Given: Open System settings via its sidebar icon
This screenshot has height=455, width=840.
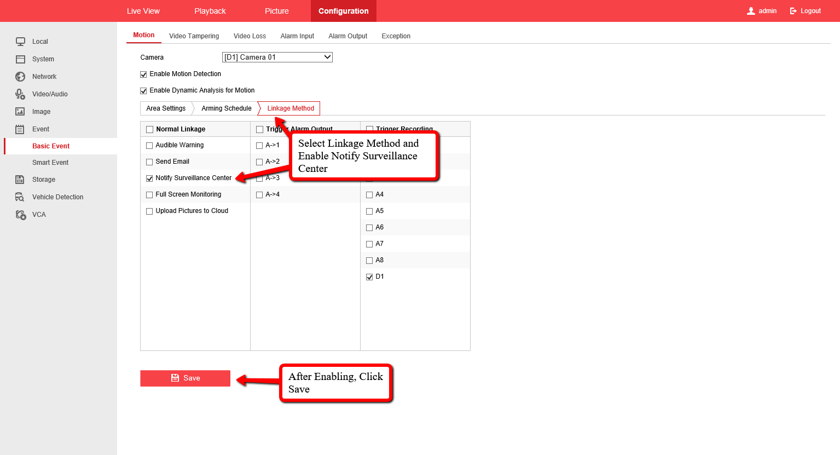Looking at the screenshot, I should click(x=20, y=59).
